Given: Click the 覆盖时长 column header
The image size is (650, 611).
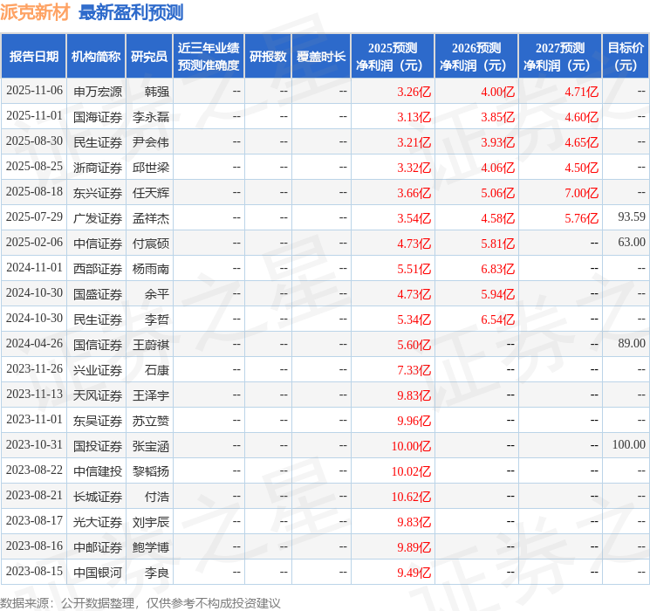Looking at the screenshot, I should 321,57.
